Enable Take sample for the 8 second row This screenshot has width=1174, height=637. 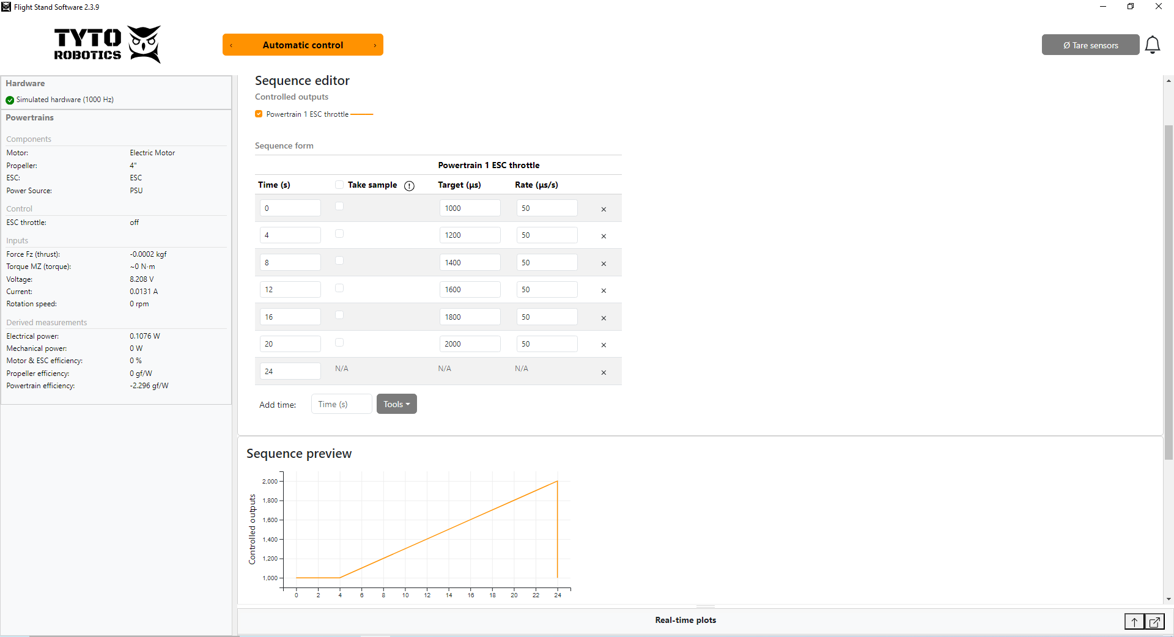point(339,260)
